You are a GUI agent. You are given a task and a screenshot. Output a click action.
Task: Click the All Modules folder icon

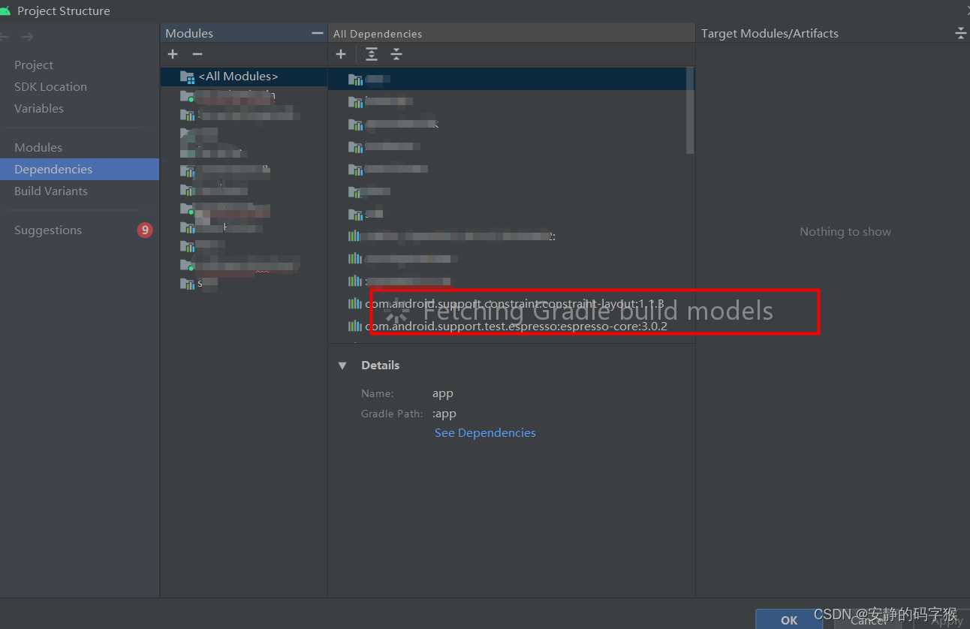(x=187, y=77)
